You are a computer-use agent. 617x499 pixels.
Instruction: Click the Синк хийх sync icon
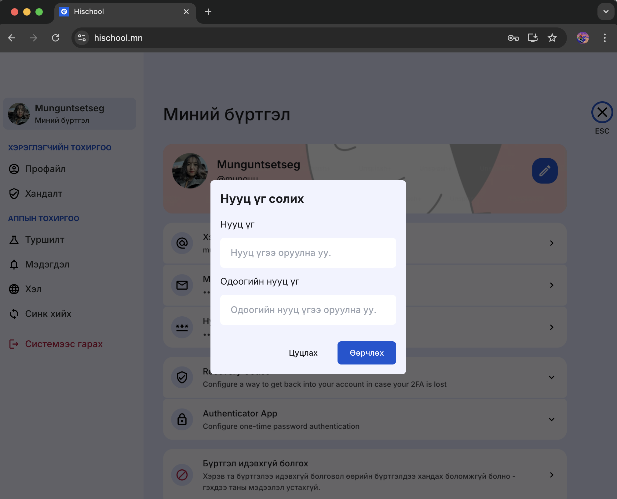(x=14, y=314)
